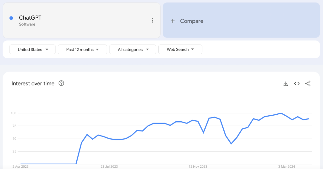Screen dimensions: 323x169
Task: Click the 2 Apr 2023 axis label
Action: tap(21, 166)
